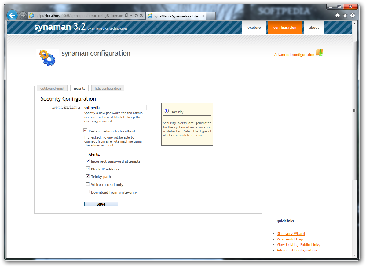
Task: Click the security help question icon
Action: coord(166,111)
